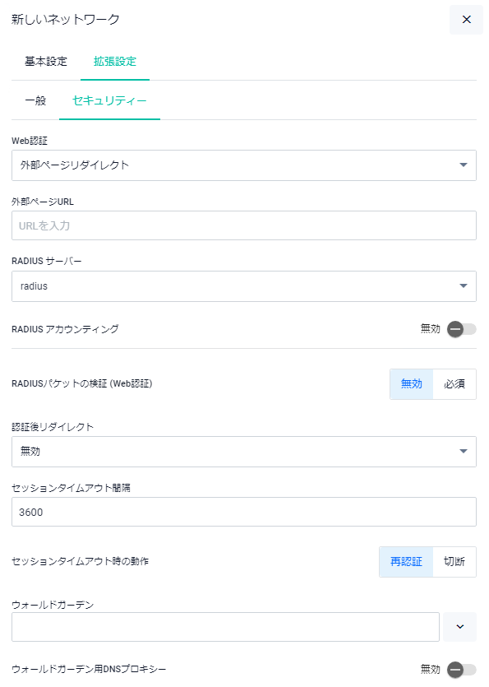The height and width of the screenshot is (687, 489).
Task: Choose 切断 for session timeout action
Action: pos(454,562)
